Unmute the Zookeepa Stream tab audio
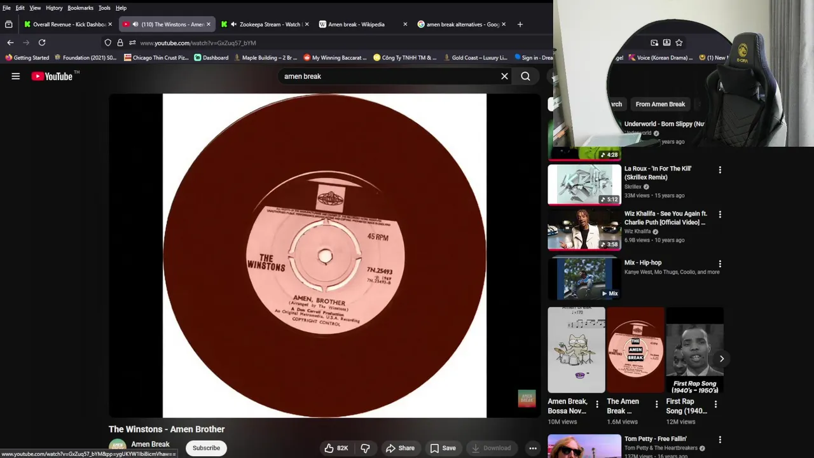 (234, 24)
